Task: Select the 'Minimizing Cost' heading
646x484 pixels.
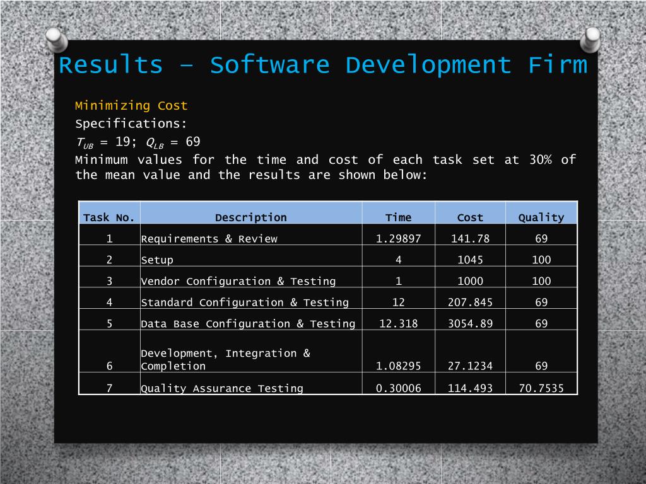Action: coord(131,106)
